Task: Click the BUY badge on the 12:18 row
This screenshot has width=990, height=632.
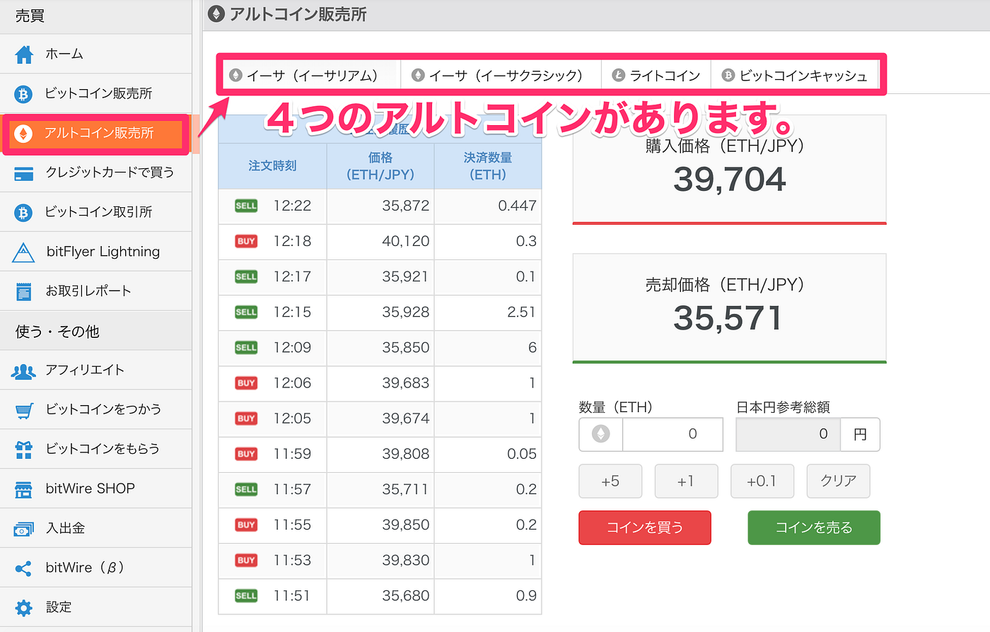Action: coord(246,241)
